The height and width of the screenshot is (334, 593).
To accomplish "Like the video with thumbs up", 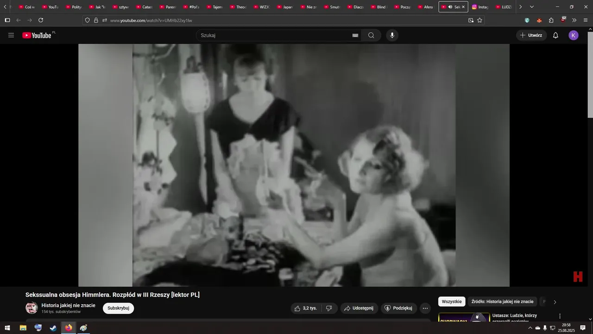I will coord(306,308).
